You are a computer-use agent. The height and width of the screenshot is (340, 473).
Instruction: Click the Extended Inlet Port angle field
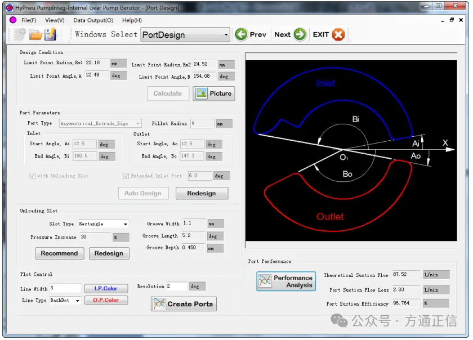200,176
